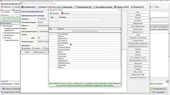Open Напоминания (0) in toolbar
Screen dimensions: 170x95
83,7
